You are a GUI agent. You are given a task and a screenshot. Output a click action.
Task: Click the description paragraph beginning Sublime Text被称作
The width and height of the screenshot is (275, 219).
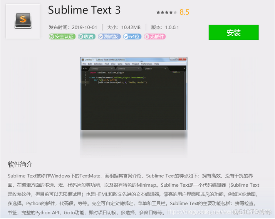(x=133, y=194)
